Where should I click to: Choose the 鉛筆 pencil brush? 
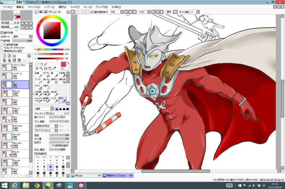tap(39, 75)
